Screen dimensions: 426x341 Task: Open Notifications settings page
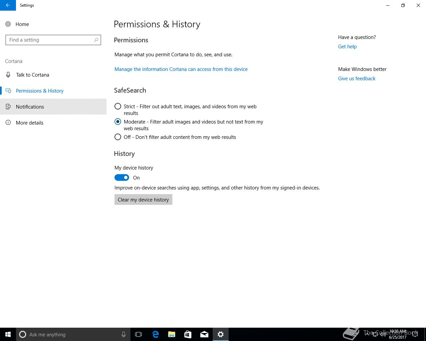tap(53, 107)
